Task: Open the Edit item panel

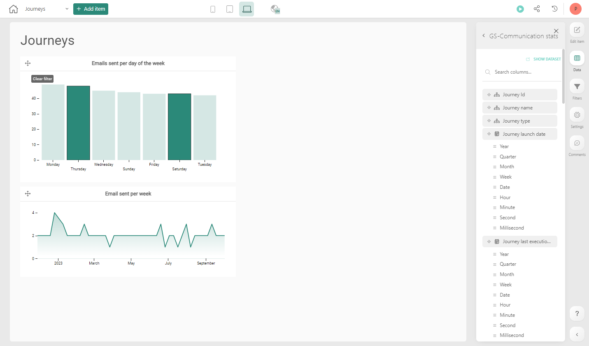Action: (x=577, y=30)
